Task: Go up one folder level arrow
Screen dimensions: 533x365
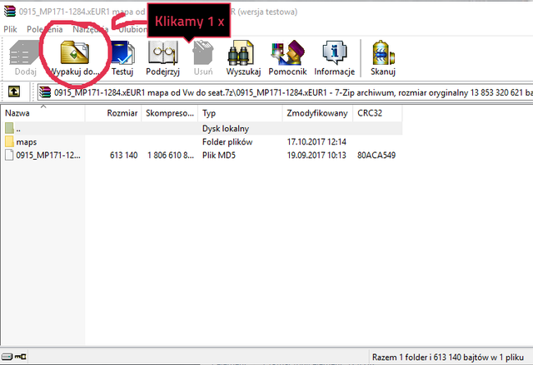Action: coord(14,91)
